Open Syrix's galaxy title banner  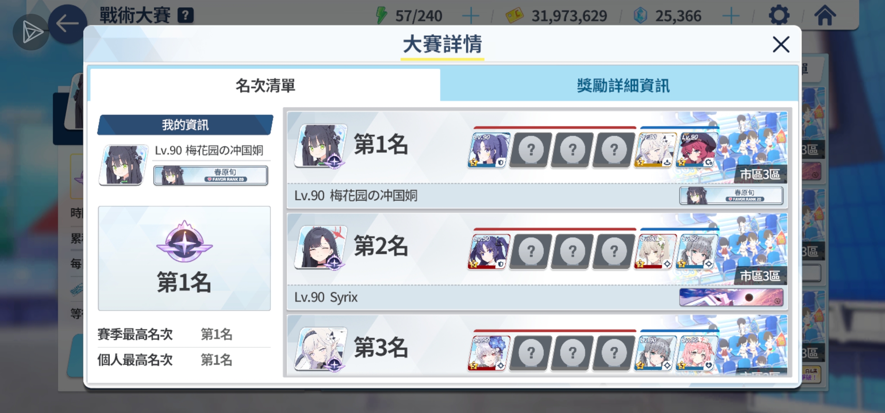tap(731, 297)
